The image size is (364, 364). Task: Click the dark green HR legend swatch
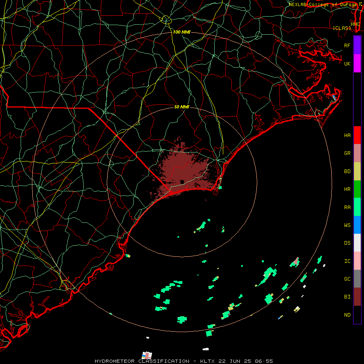point(357,189)
